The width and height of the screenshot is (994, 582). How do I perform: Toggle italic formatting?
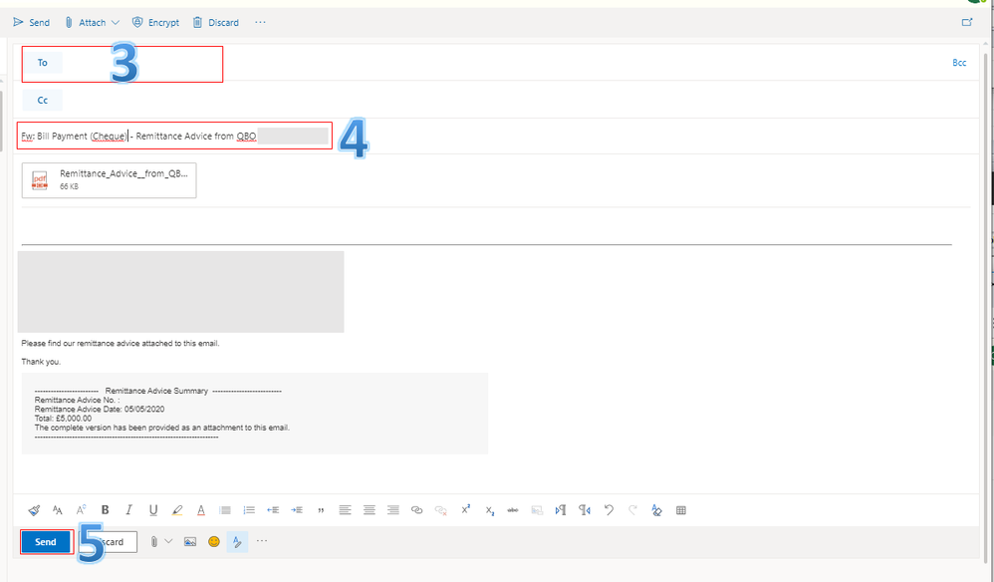(x=128, y=509)
